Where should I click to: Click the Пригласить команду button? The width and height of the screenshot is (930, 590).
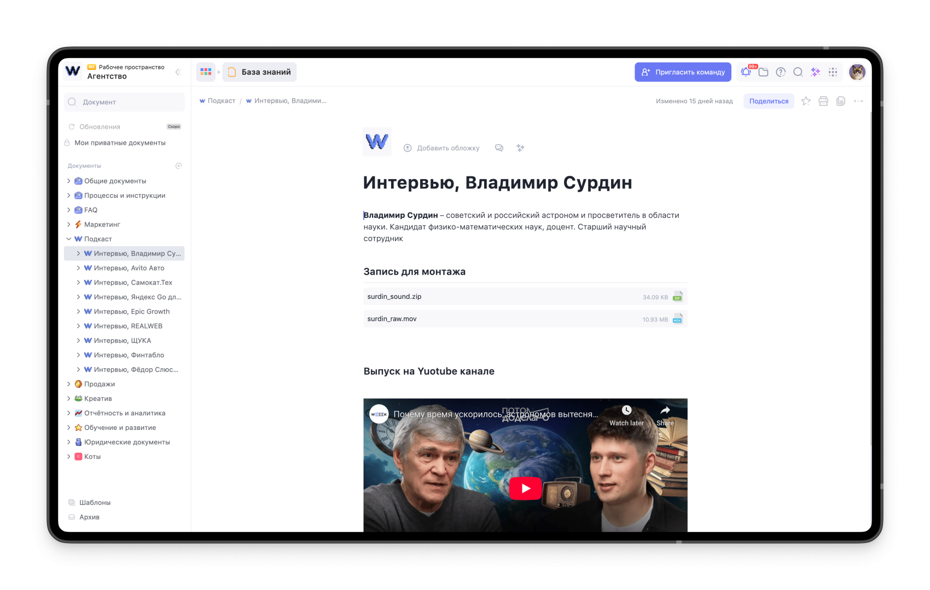coord(683,72)
